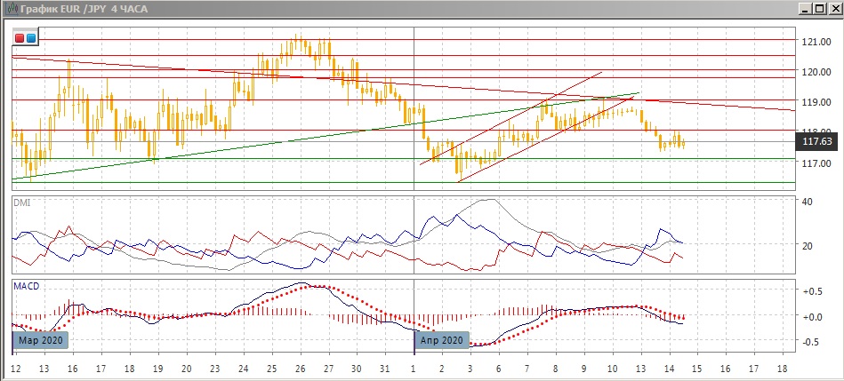Image resolution: width=844 pixels, height=381 pixels.
Task: Click the 119.00 price axis label
Action: 816,103
